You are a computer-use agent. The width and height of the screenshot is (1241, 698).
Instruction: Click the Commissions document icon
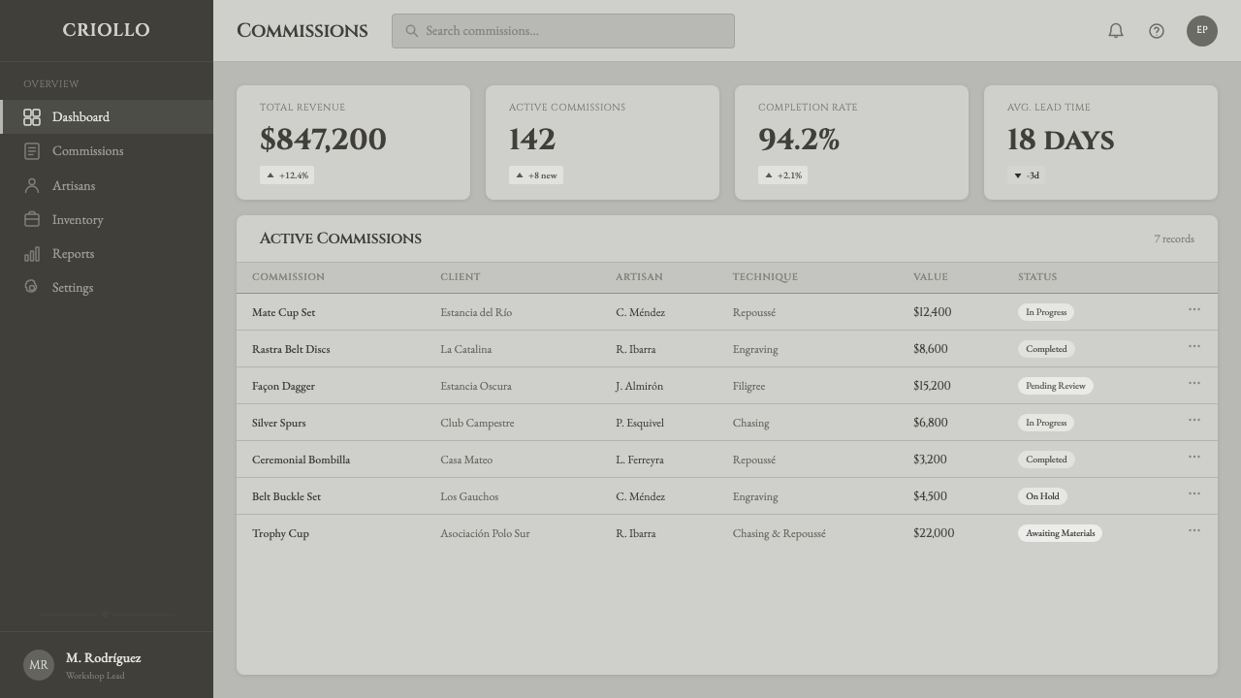32,151
